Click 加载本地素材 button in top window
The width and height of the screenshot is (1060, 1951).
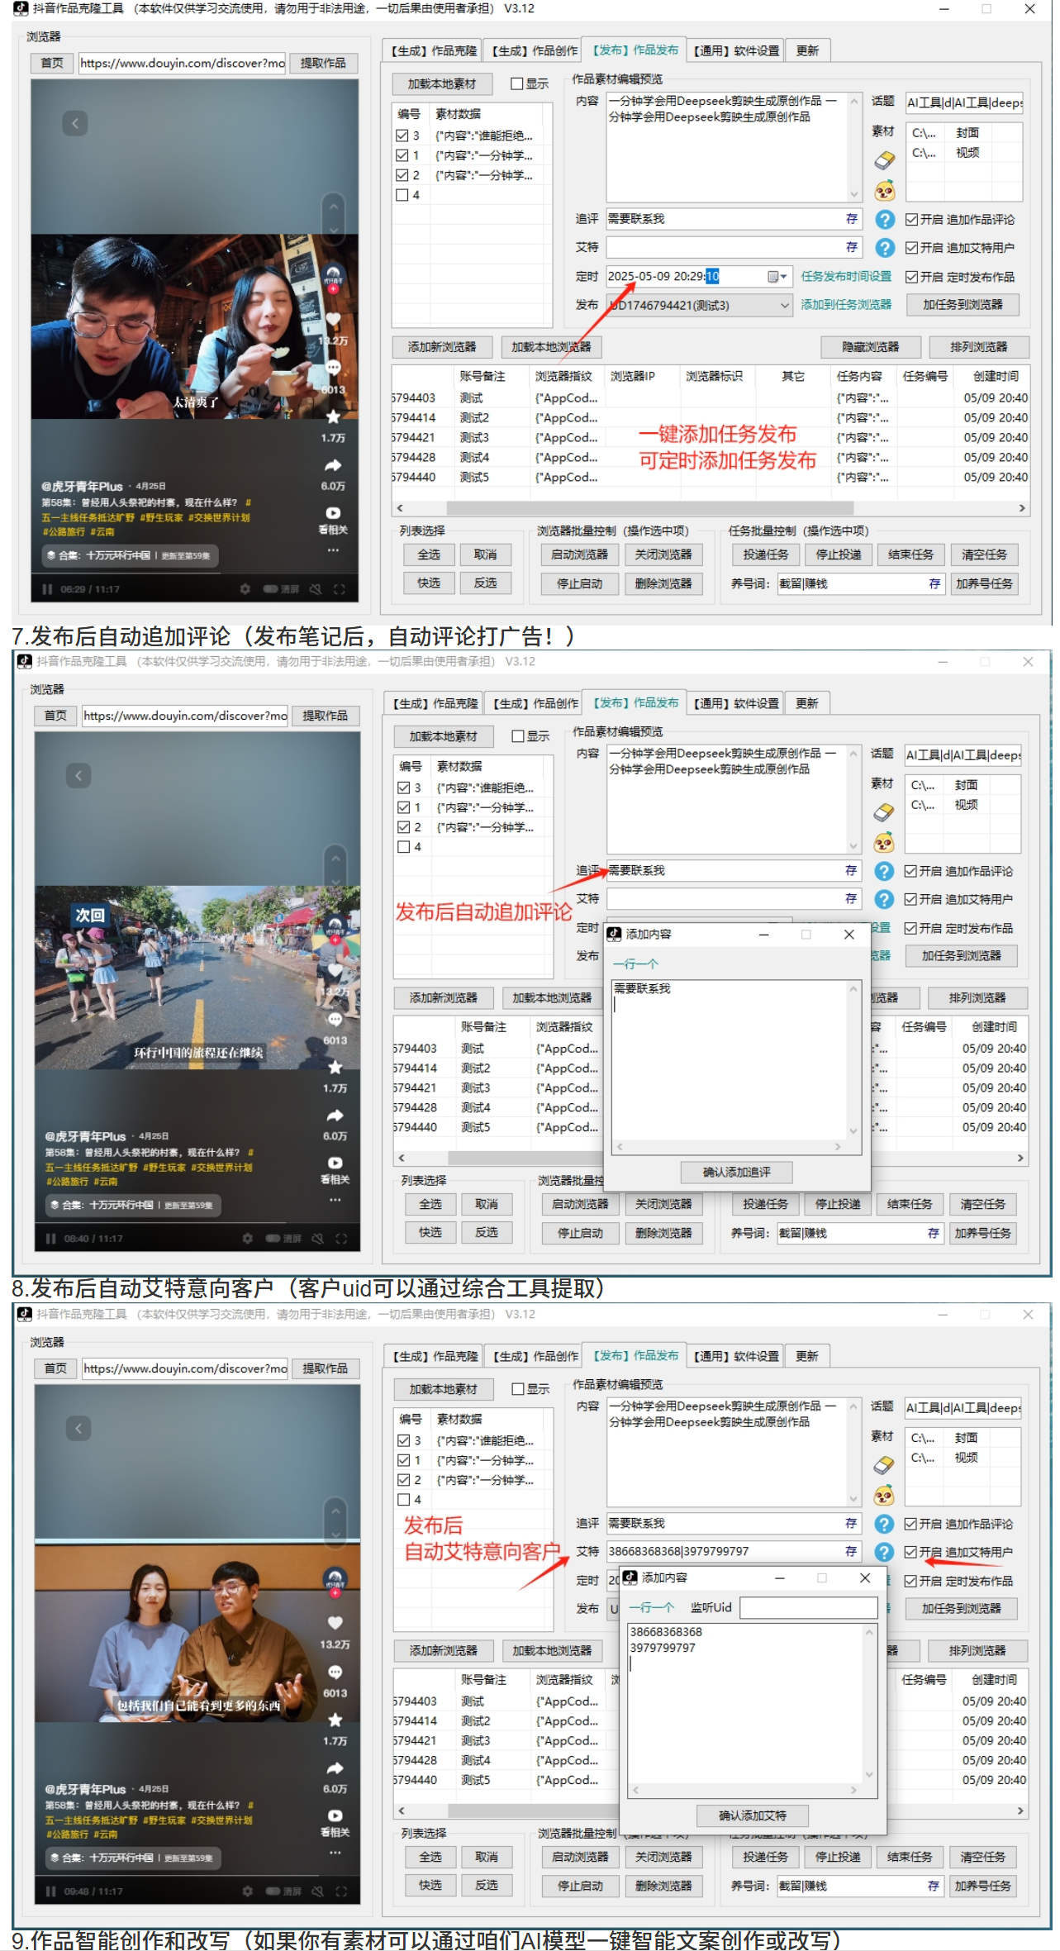pos(442,83)
